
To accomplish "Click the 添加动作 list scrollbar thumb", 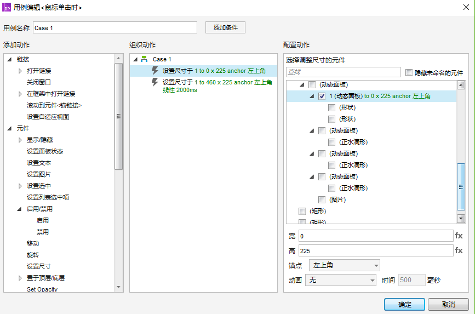I will 118,116.
